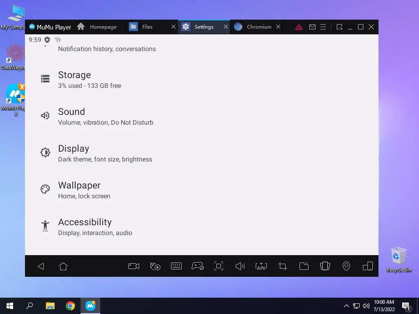Select My Computer desktop icon
The image size is (419, 314).
click(x=13, y=17)
